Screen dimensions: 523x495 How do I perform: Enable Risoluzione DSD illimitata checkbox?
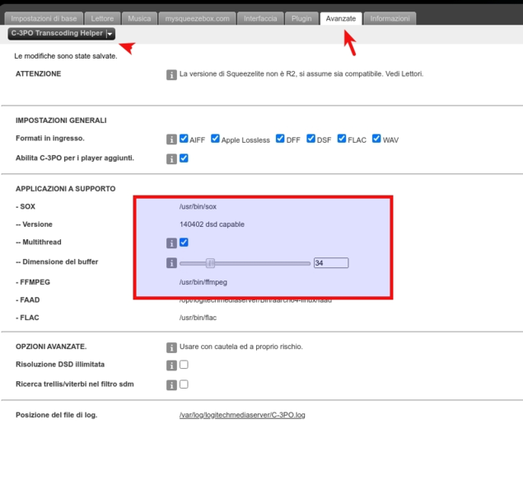[184, 365]
